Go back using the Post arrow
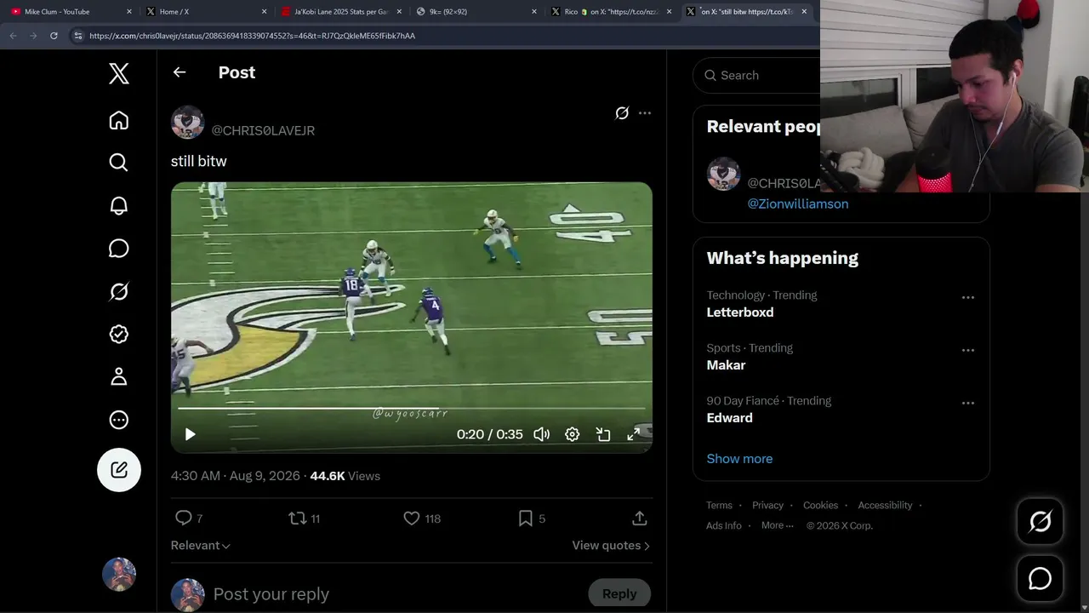Image resolution: width=1089 pixels, height=613 pixels. click(x=180, y=72)
